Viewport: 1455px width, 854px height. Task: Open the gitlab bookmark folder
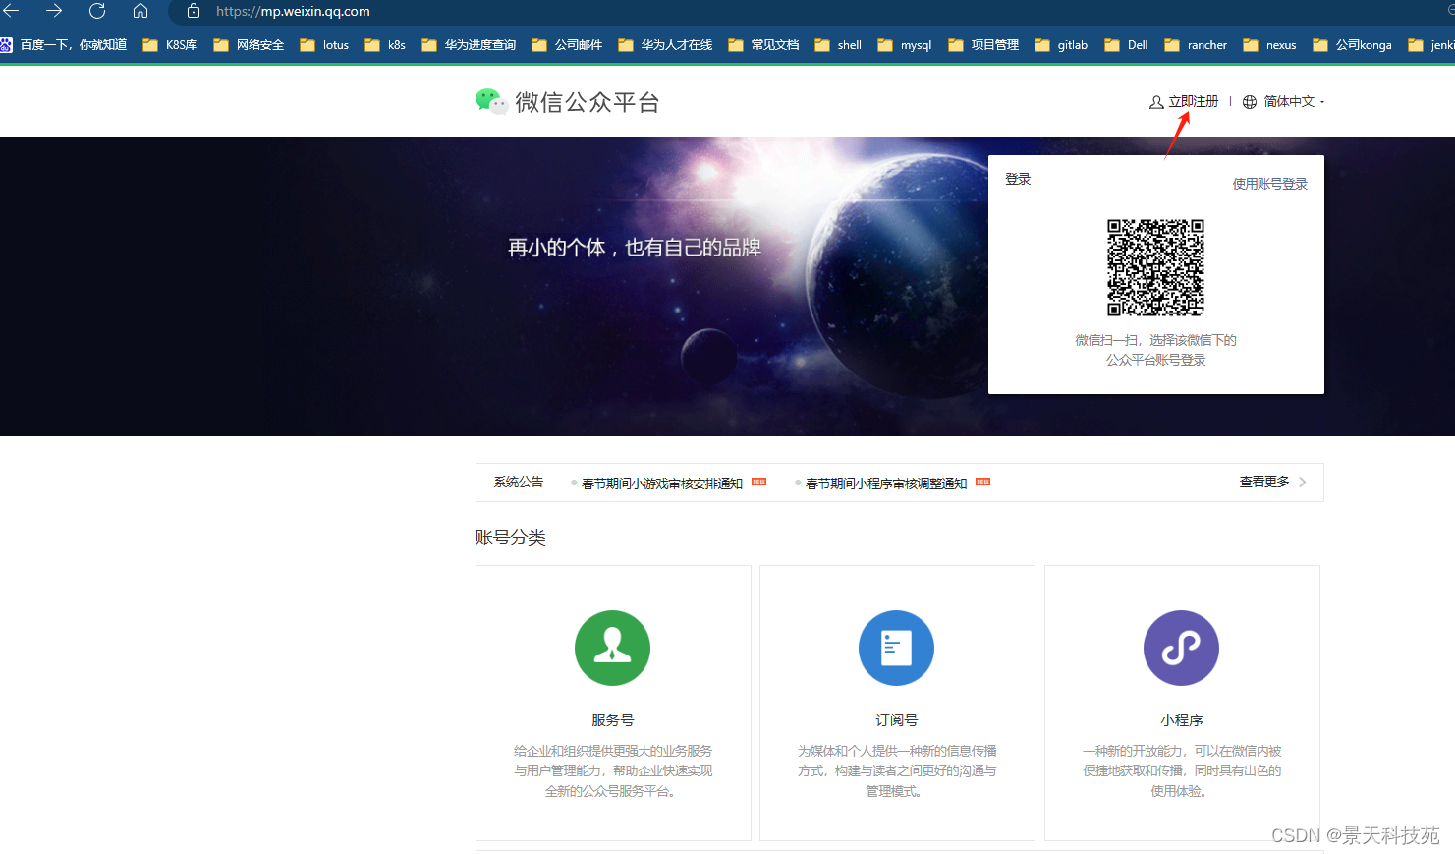click(1061, 45)
